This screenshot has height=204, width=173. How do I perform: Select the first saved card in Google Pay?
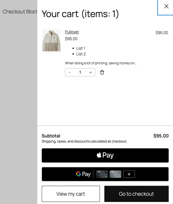[102, 174]
